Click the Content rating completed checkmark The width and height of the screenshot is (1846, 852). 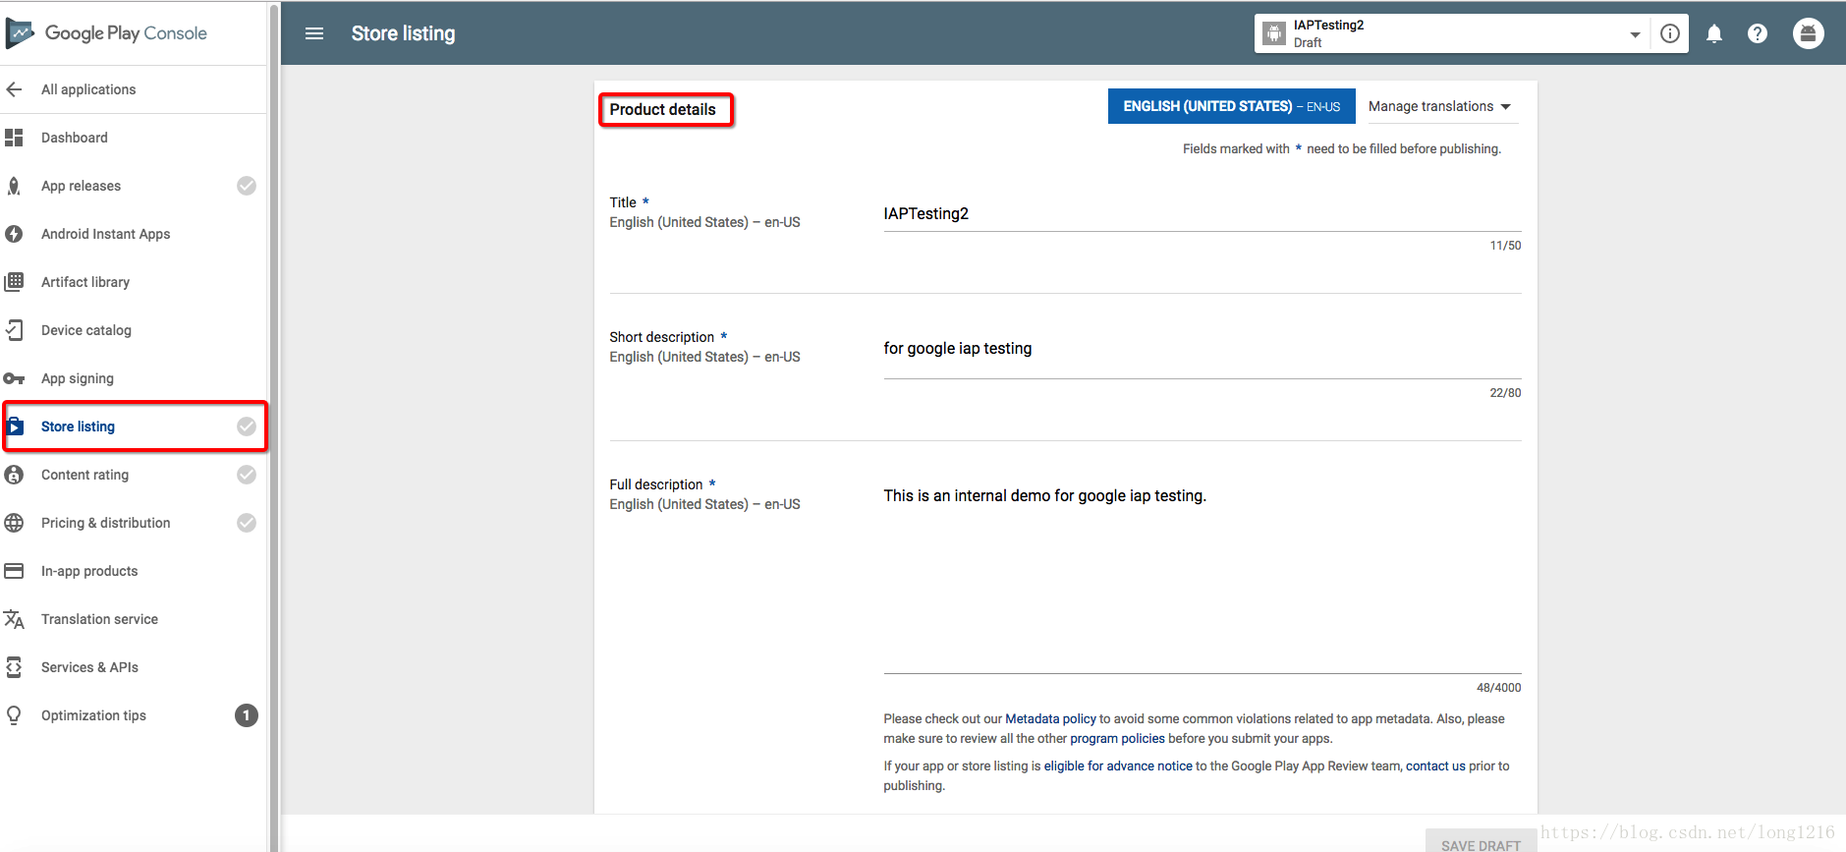[247, 475]
